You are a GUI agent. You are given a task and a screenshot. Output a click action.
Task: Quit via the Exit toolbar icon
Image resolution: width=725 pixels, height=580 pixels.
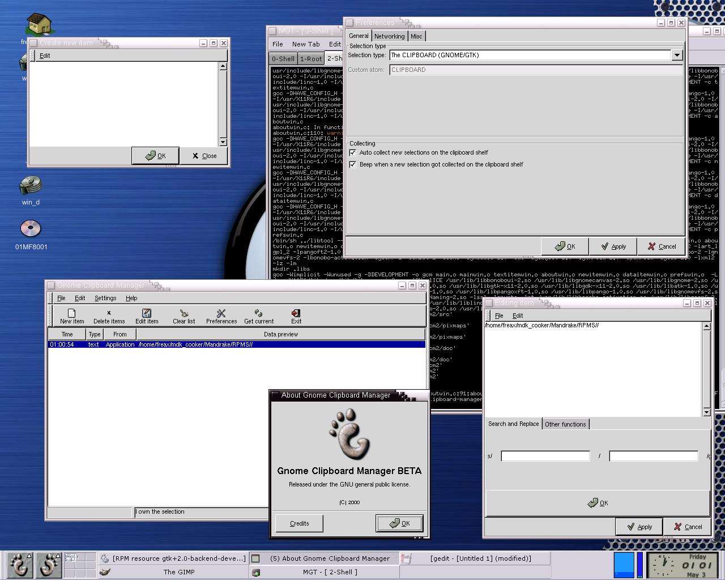pyautogui.click(x=296, y=315)
